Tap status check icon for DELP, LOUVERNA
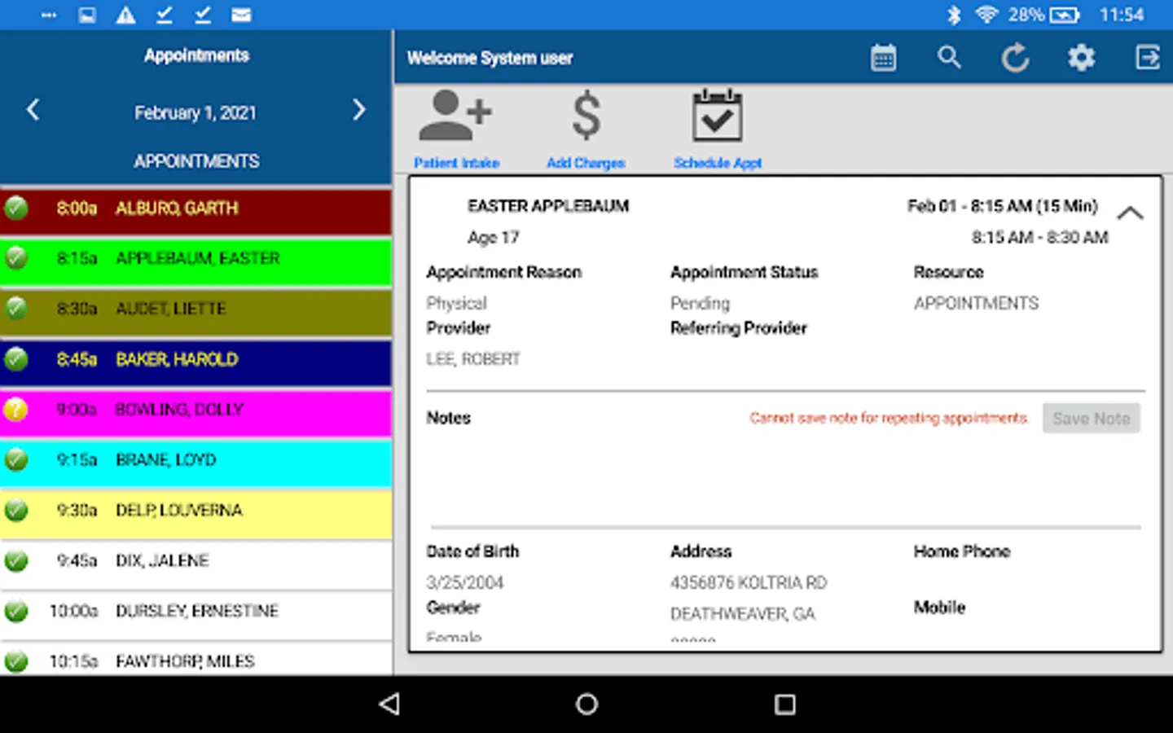 (x=16, y=510)
